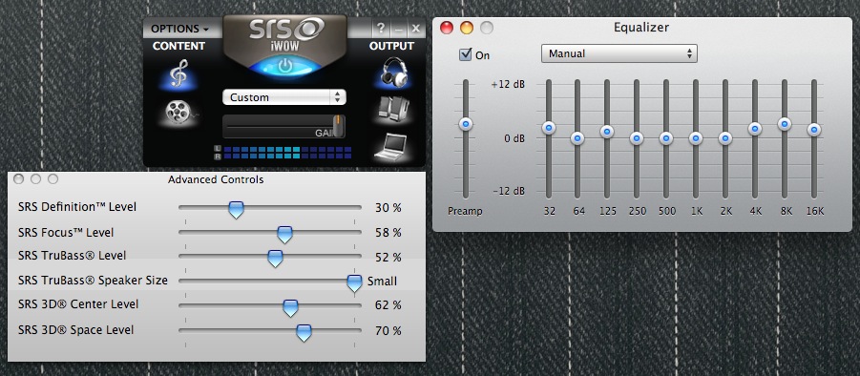Close the Equalizer window with red button
Screen dimensions: 860x376
(447, 28)
